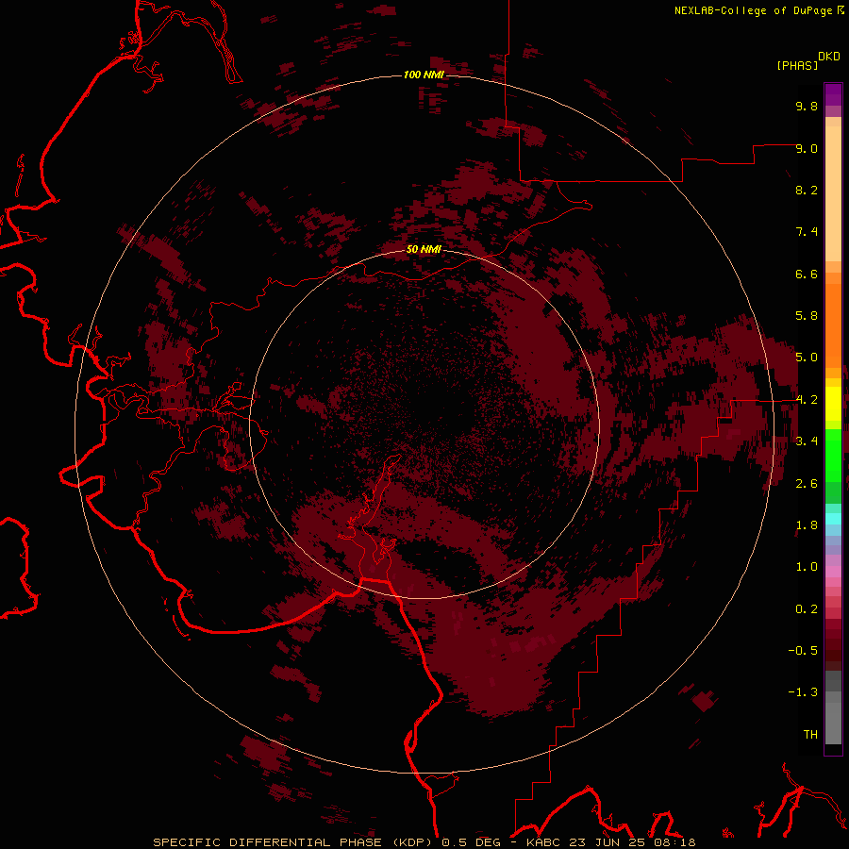This screenshot has height=849, width=849.
Task: Click the [PHAS] label above the color bar
Action: [x=797, y=65]
